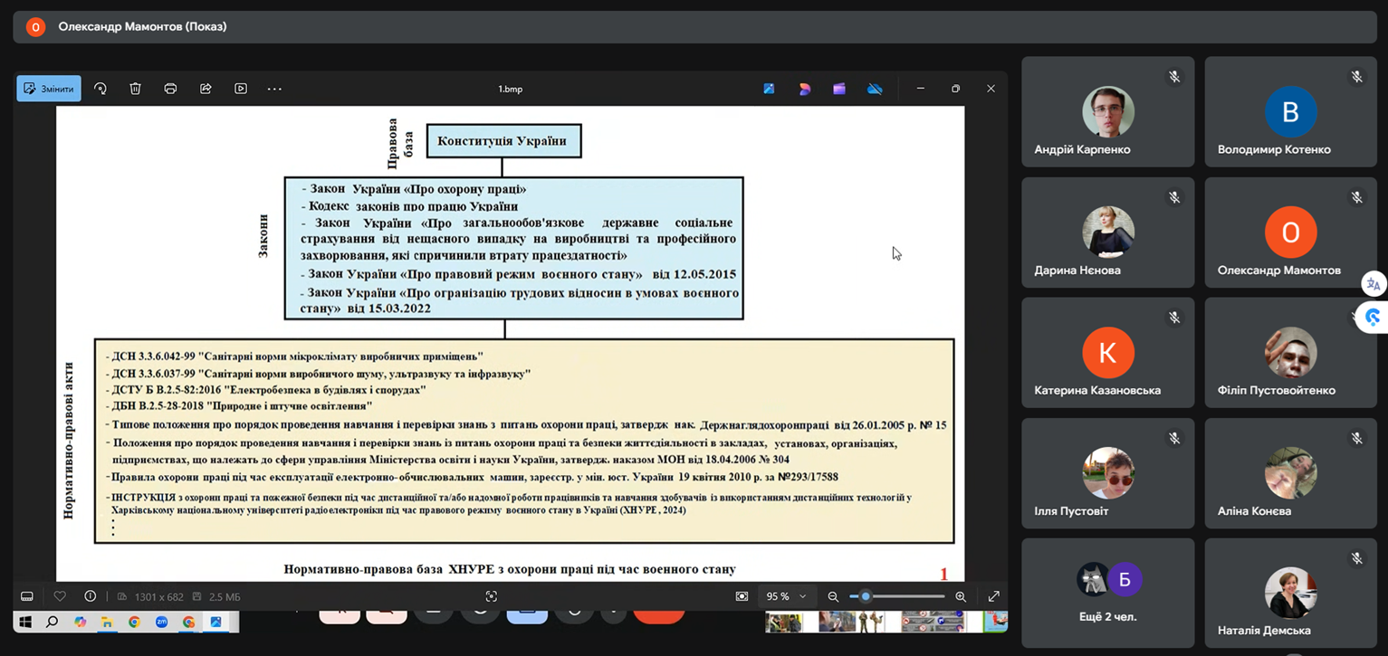Click the Google Translate side icon
This screenshot has width=1388, height=656.
coord(1373,284)
